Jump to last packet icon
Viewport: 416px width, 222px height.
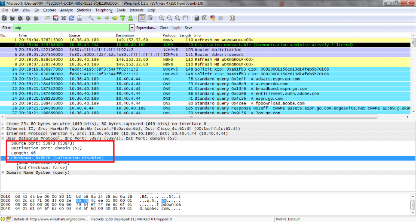[131, 18]
